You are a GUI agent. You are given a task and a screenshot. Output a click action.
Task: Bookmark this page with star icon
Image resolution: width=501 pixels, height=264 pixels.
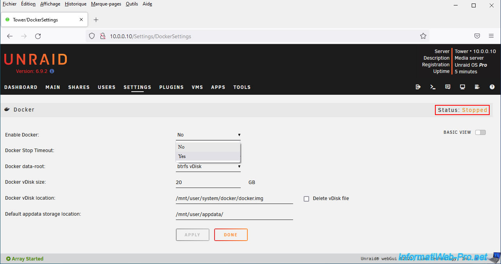click(423, 36)
